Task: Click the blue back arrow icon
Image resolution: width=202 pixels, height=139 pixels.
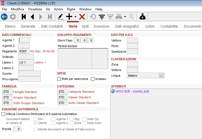Action: 4,17
